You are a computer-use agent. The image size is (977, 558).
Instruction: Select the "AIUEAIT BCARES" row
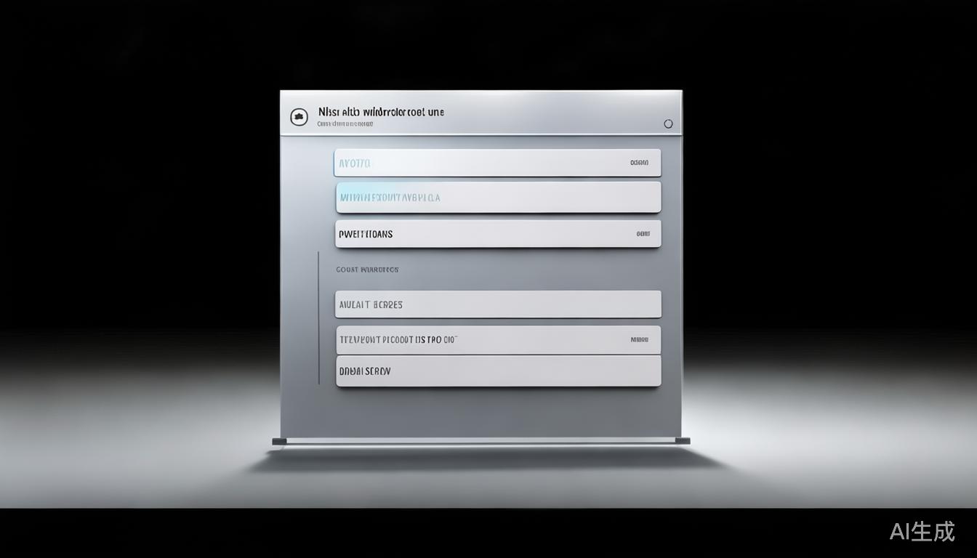(497, 304)
